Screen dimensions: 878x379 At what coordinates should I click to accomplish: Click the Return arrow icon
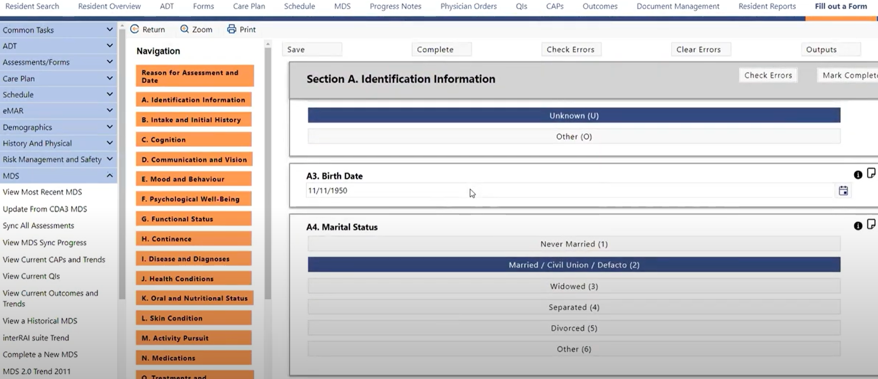click(x=135, y=29)
